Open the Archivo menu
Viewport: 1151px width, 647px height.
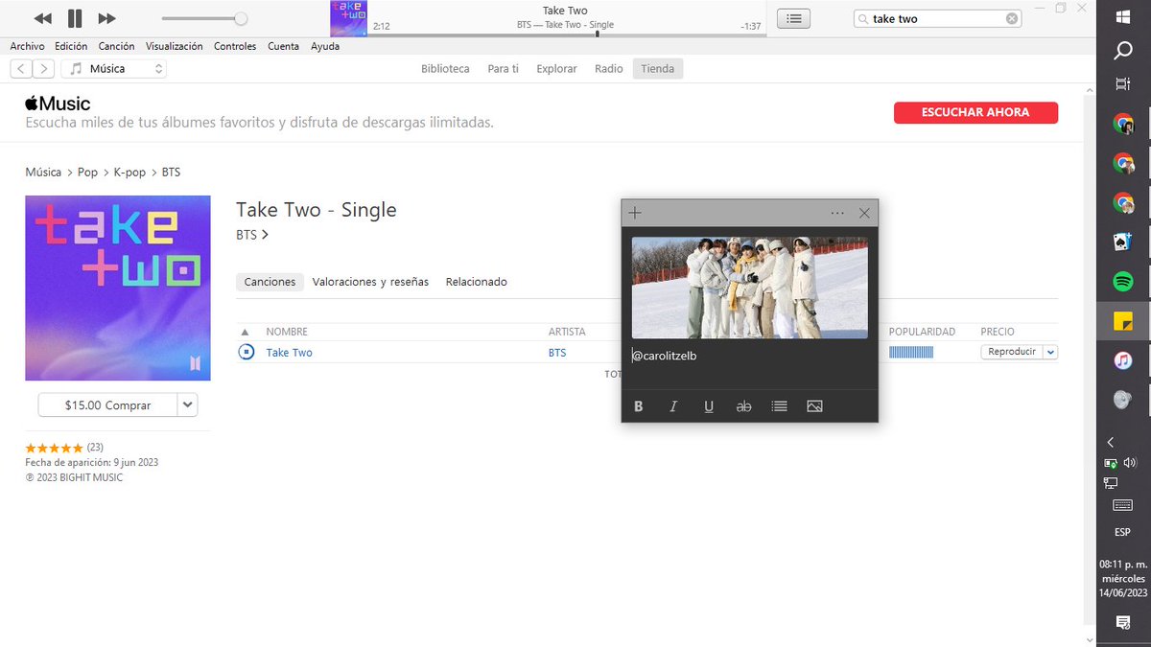[x=27, y=46]
